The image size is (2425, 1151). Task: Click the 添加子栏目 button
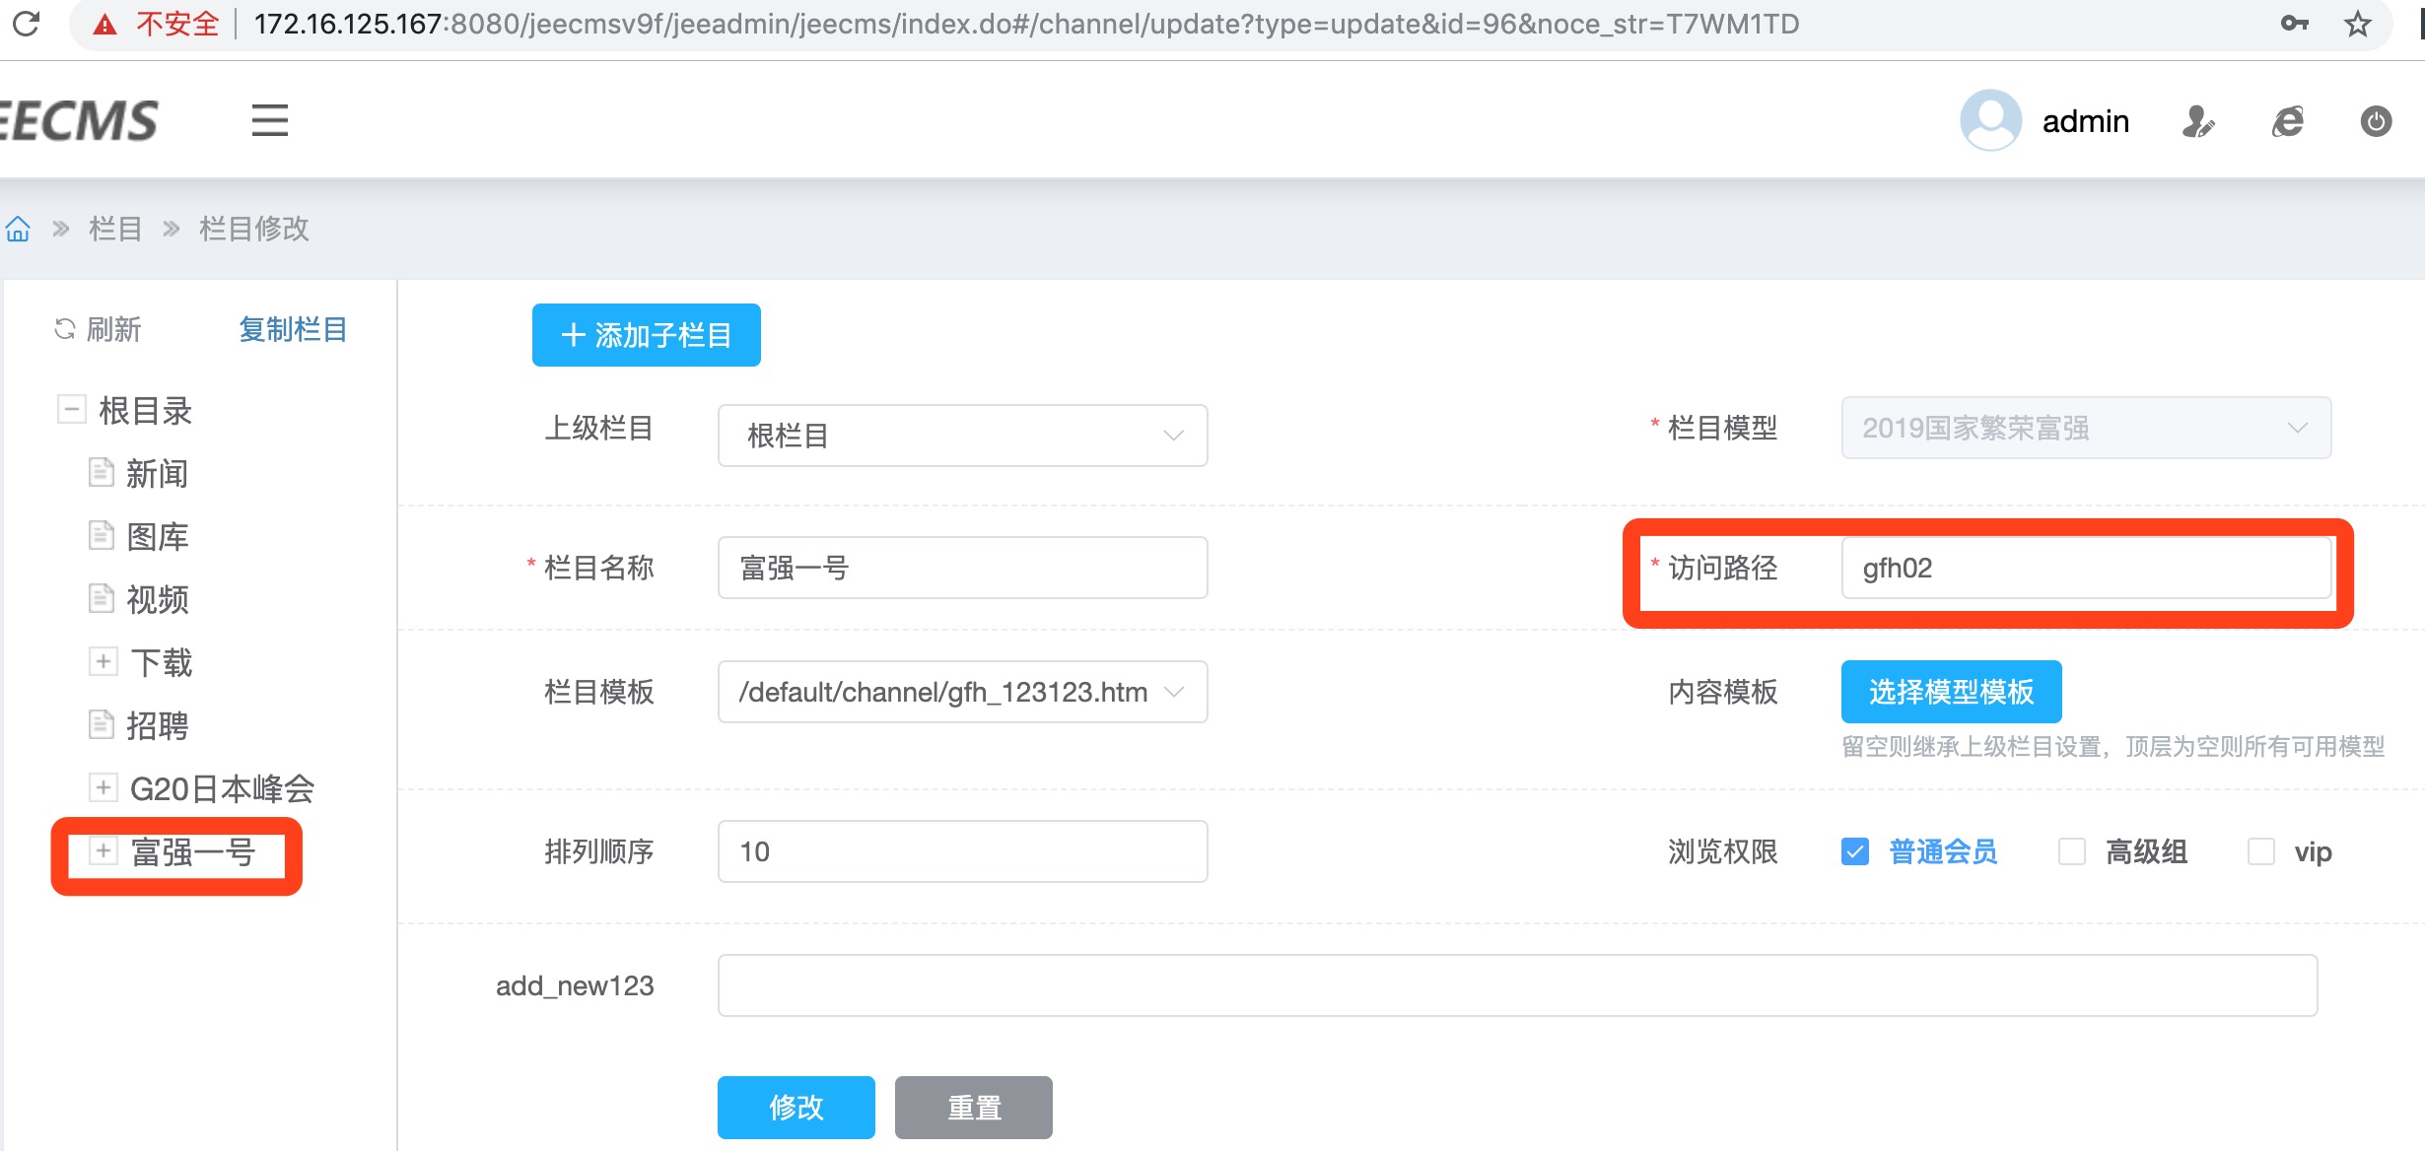tap(646, 335)
